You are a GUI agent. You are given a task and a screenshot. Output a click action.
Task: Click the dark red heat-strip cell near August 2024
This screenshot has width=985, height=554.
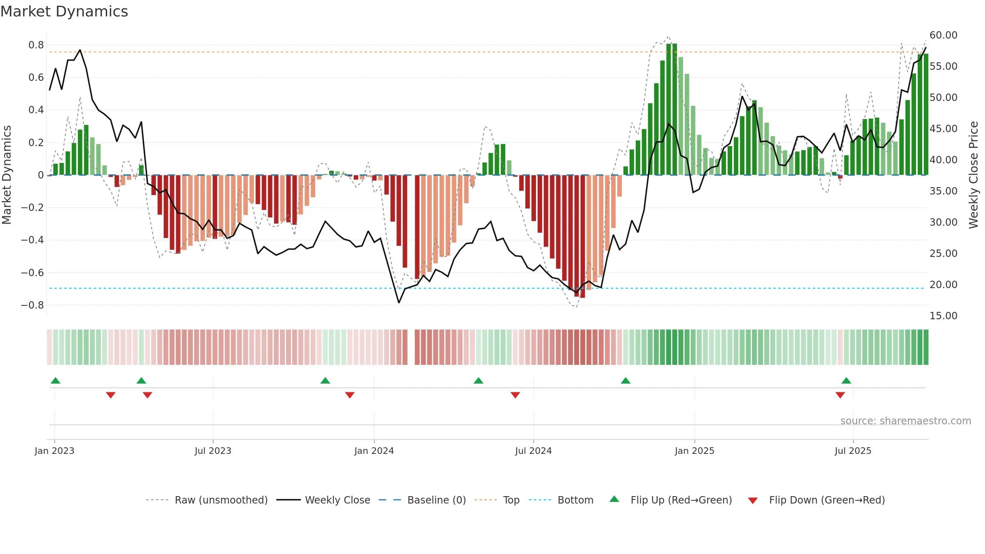[x=582, y=347]
